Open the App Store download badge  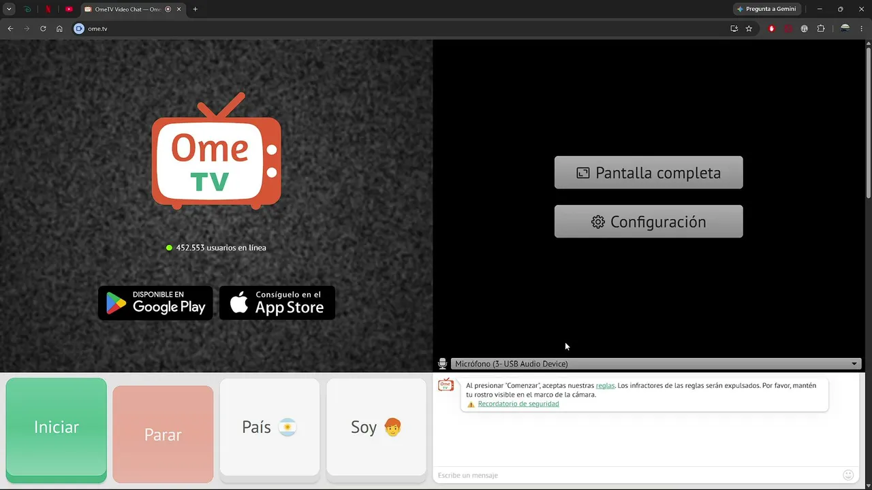(x=277, y=303)
